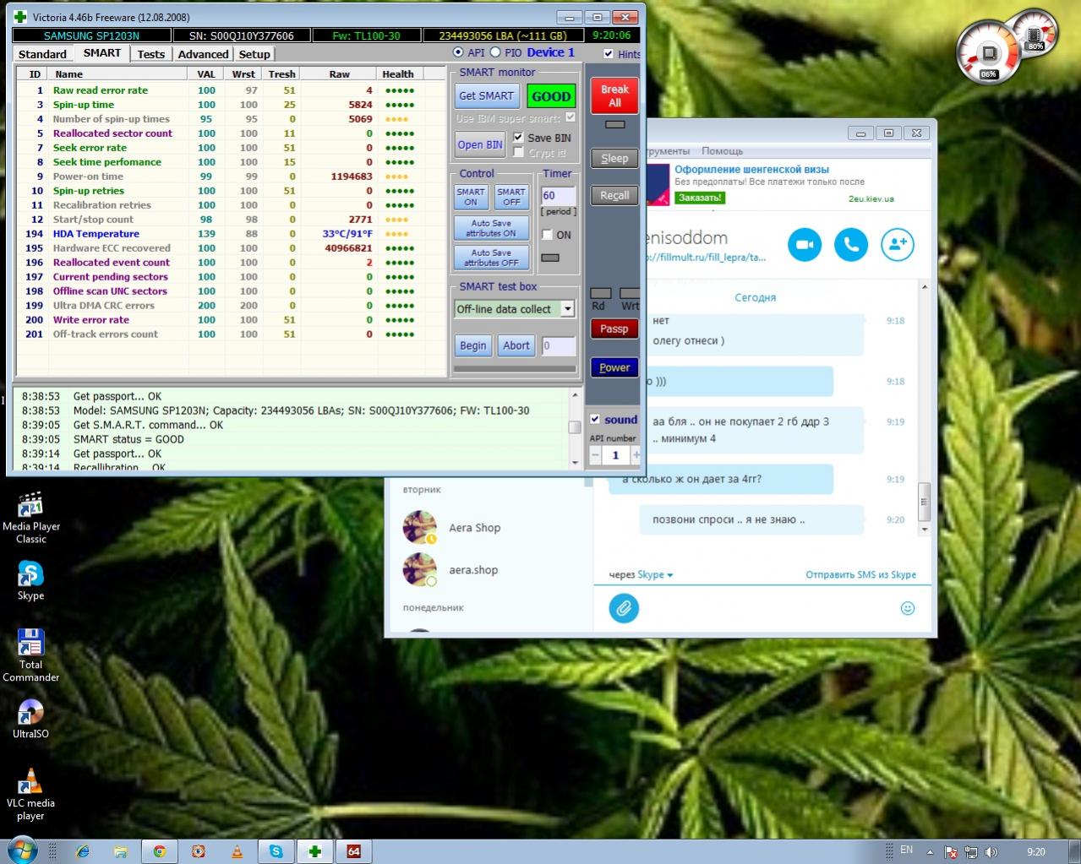Click the CPU meter gadget showing 06%
1081x864 pixels.
tap(989, 54)
